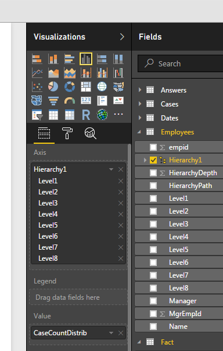Remove CaseCountDistrib from the Value well
This screenshot has height=351, width=223.
pyautogui.click(x=121, y=333)
